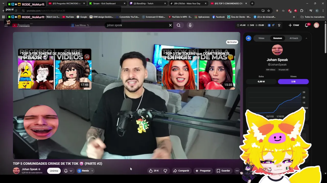Screen dimensions: 327x183
Task: Open the Screencast-O-Matic bookmark
Action: [x=154, y=17]
